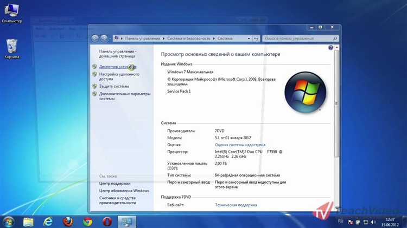Launch Firefox from the taskbar
407x228 pixels.
pyautogui.click(x=68, y=222)
